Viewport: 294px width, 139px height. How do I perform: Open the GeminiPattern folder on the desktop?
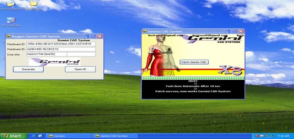(x=33, y=5)
